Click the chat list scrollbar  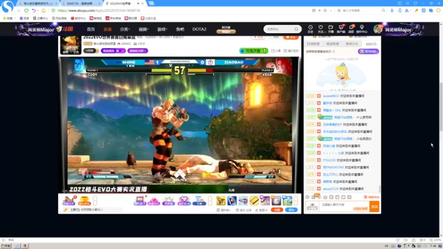click(379, 189)
